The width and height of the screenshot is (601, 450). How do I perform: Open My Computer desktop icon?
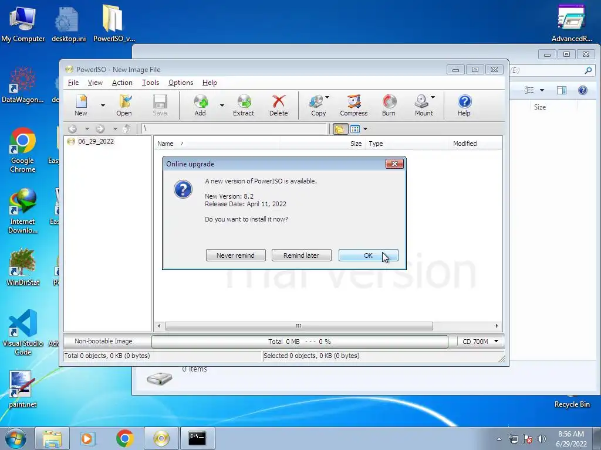(x=23, y=23)
